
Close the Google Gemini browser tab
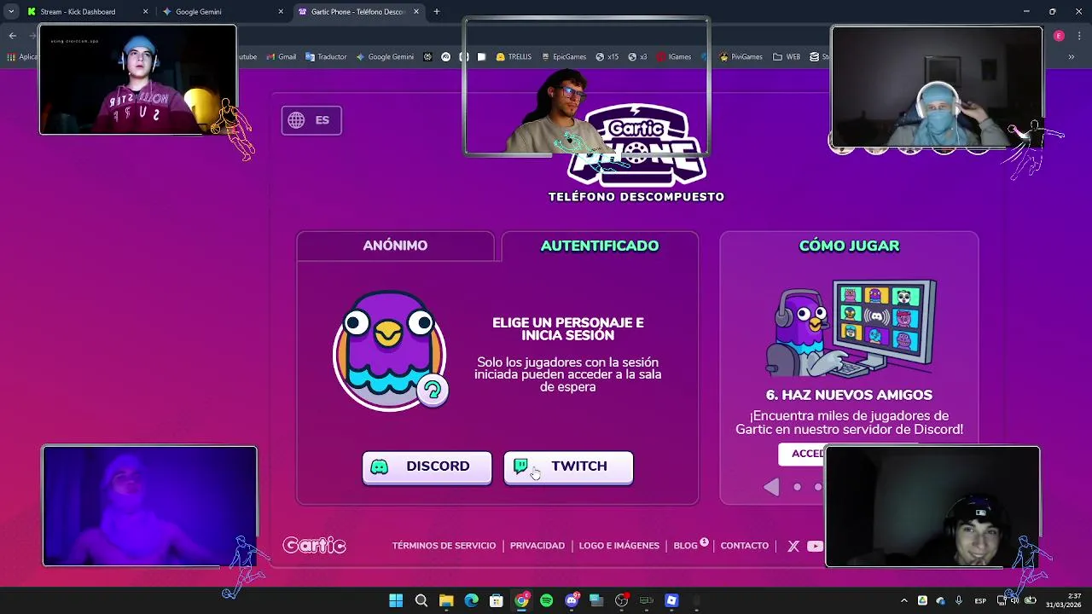coord(281,12)
